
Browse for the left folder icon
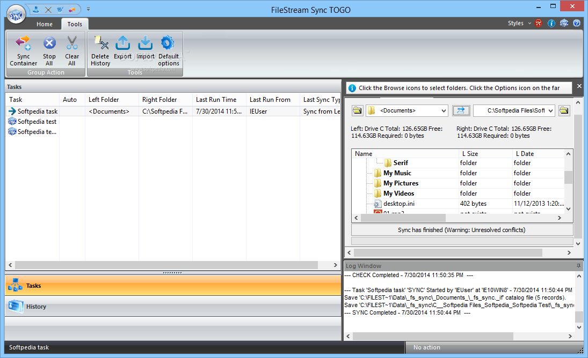click(358, 110)
